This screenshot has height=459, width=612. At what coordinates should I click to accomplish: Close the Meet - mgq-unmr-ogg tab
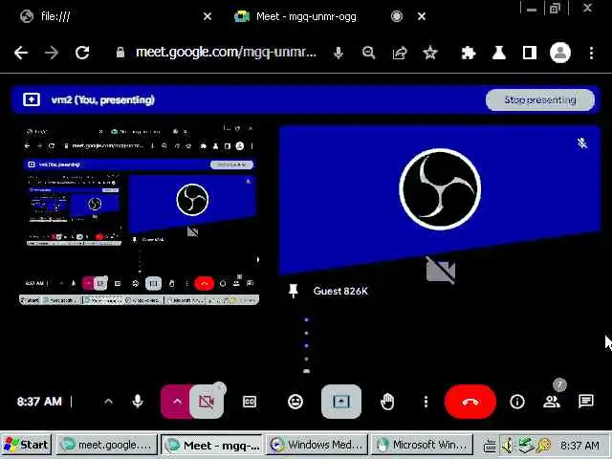pyautogui.click(x=422, y=16)
